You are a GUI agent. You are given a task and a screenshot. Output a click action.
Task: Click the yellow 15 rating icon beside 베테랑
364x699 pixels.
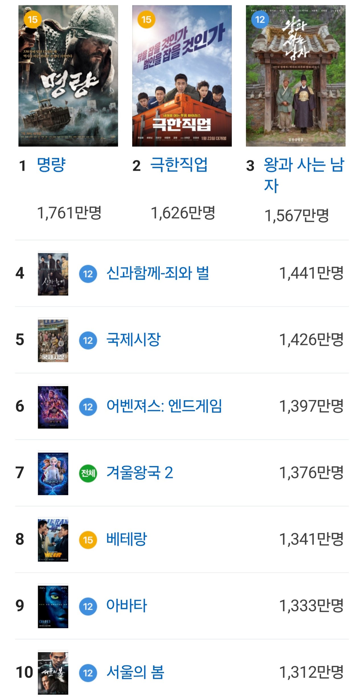coord(88,540)
